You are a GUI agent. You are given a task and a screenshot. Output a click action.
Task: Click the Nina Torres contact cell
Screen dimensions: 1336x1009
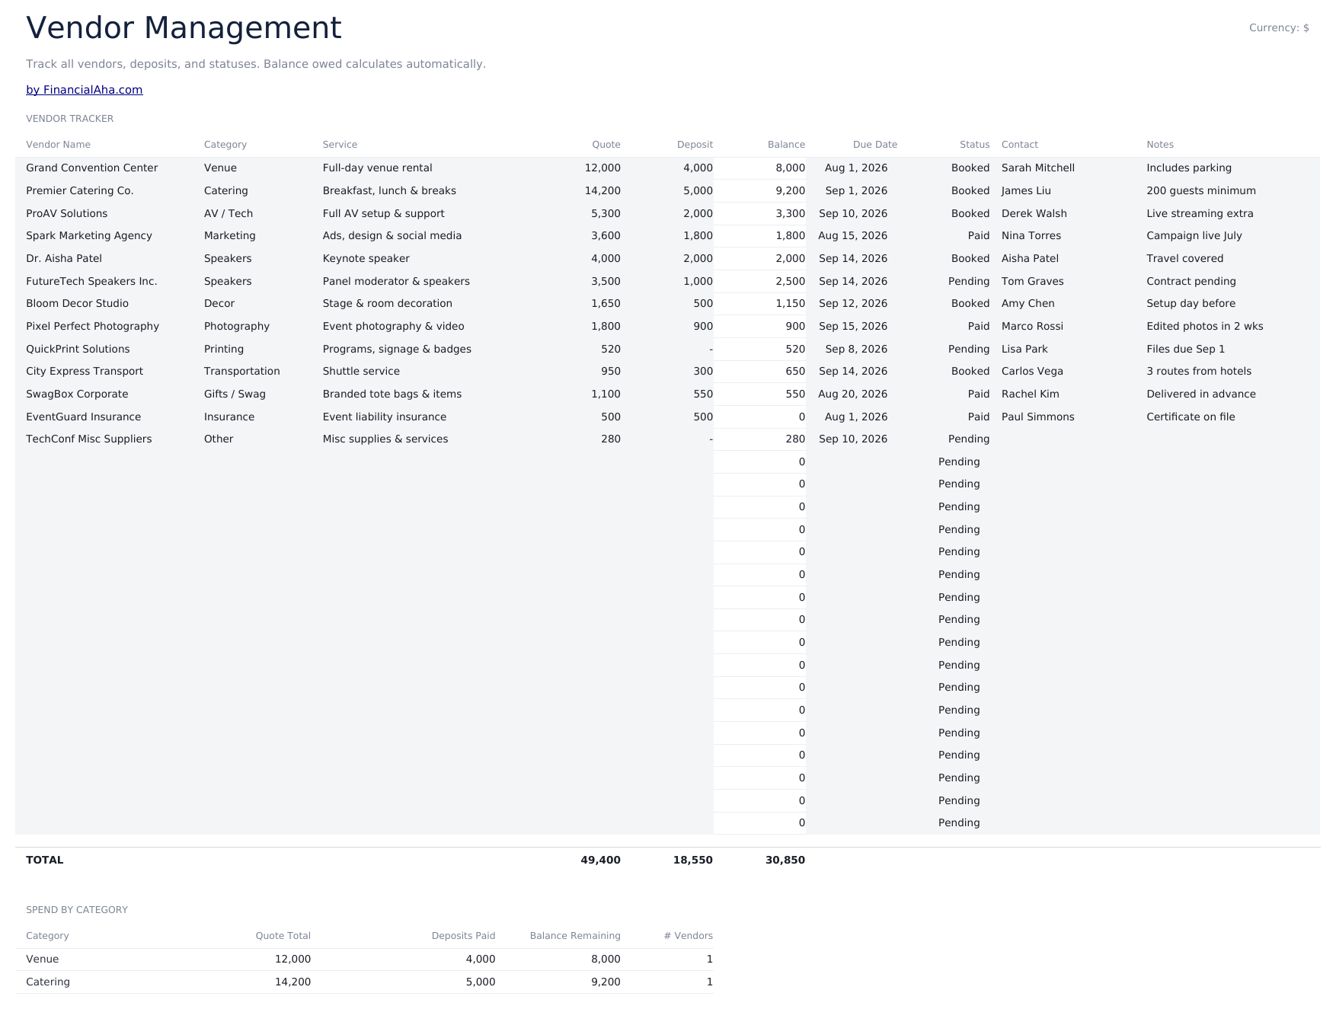[x=1031, y=236]
